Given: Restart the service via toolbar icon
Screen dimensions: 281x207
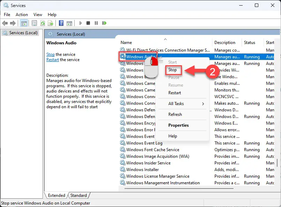Looking at the screenshot, I should pos(105,23).
